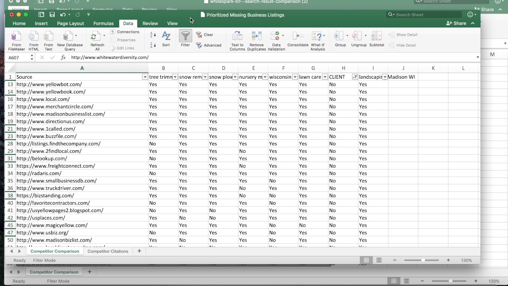The image size is (508, 286).
Task: Click the Filter funnel icon
Action: [185, 37]
